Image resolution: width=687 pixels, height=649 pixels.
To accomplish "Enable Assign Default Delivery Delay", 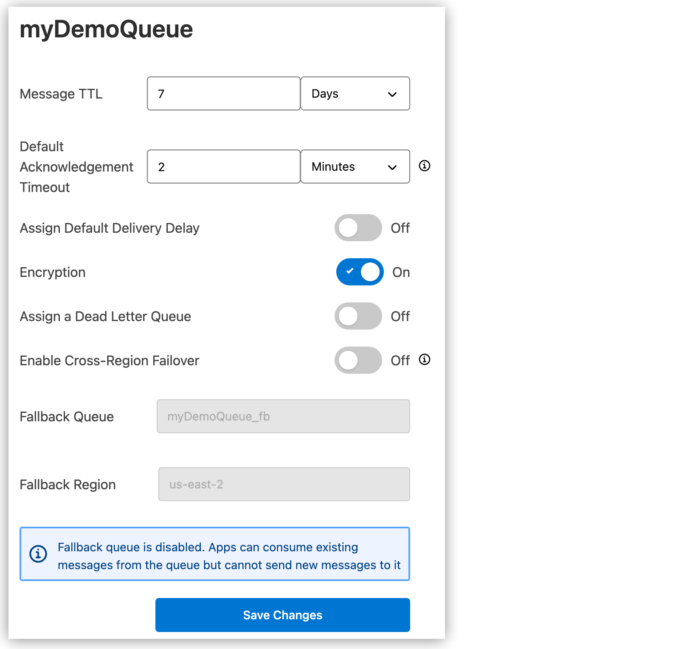I will [358, 228].
